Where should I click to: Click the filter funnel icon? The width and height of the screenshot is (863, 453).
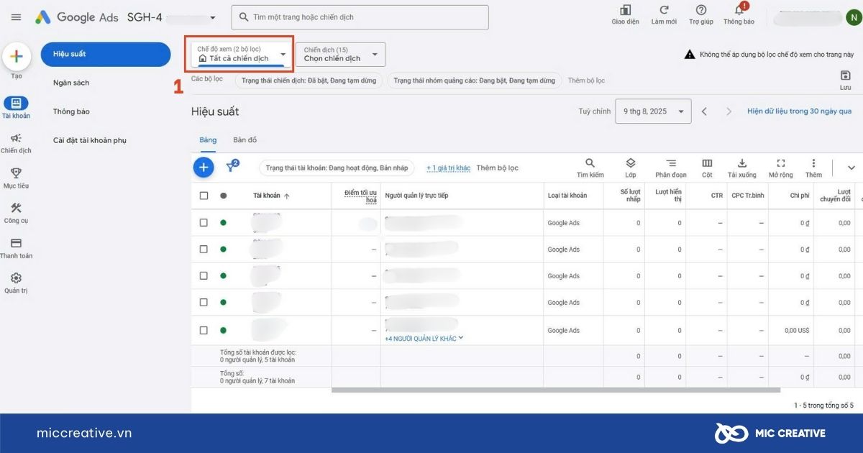232,167
